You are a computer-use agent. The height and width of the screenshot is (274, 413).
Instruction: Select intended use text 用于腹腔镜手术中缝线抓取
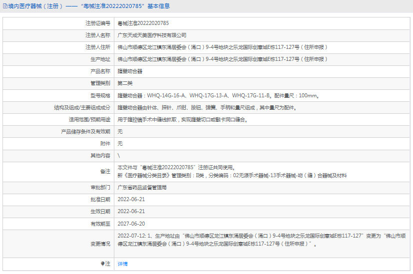(x=183, y=120)
